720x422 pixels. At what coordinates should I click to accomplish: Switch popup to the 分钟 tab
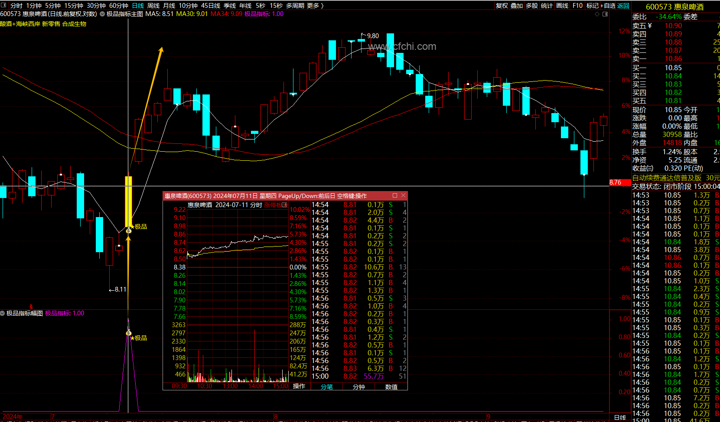[x=359, y=387]
